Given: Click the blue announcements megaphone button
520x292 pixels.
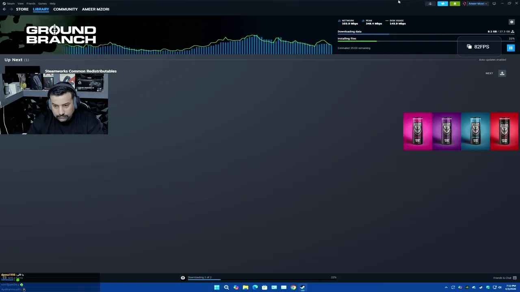Looking at the screenshot, I should pyautogui.click(x=442, y=4).
